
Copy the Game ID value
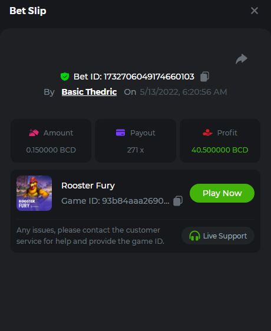[178, 201]
